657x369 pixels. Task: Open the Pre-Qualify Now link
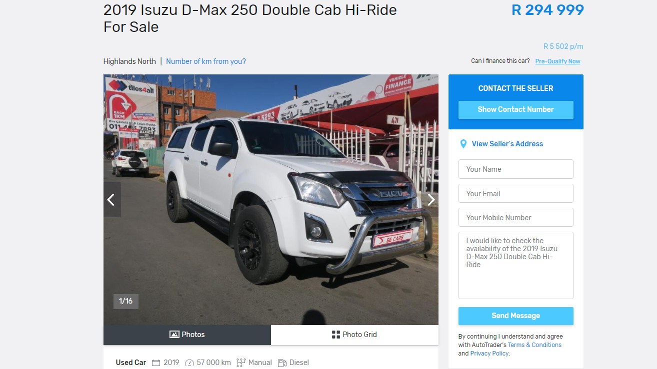(x=557, y=61)
